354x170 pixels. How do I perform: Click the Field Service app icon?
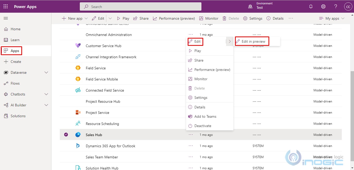(78, 68)
